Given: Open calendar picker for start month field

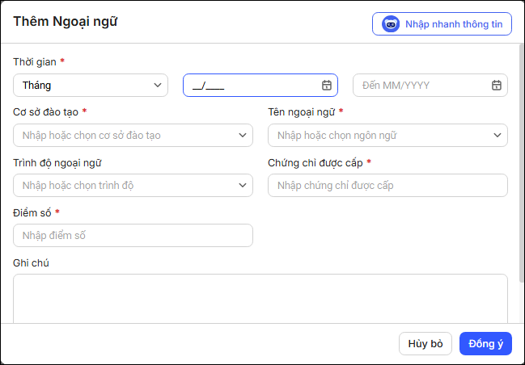Looking at the screenshot, I should pyautogui.click(x=327, y=86).
